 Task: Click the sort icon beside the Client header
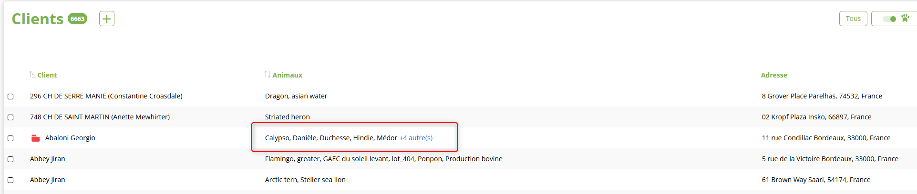tap(32, 75)
